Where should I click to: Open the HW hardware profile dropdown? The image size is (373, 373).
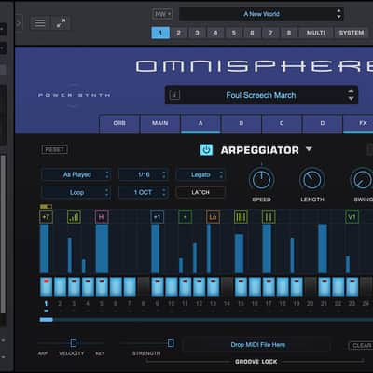[162, 14]
